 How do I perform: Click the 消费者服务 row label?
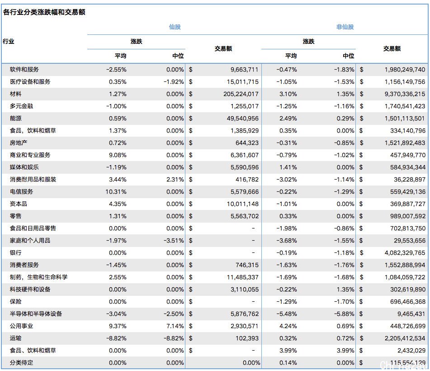[24, 265]
